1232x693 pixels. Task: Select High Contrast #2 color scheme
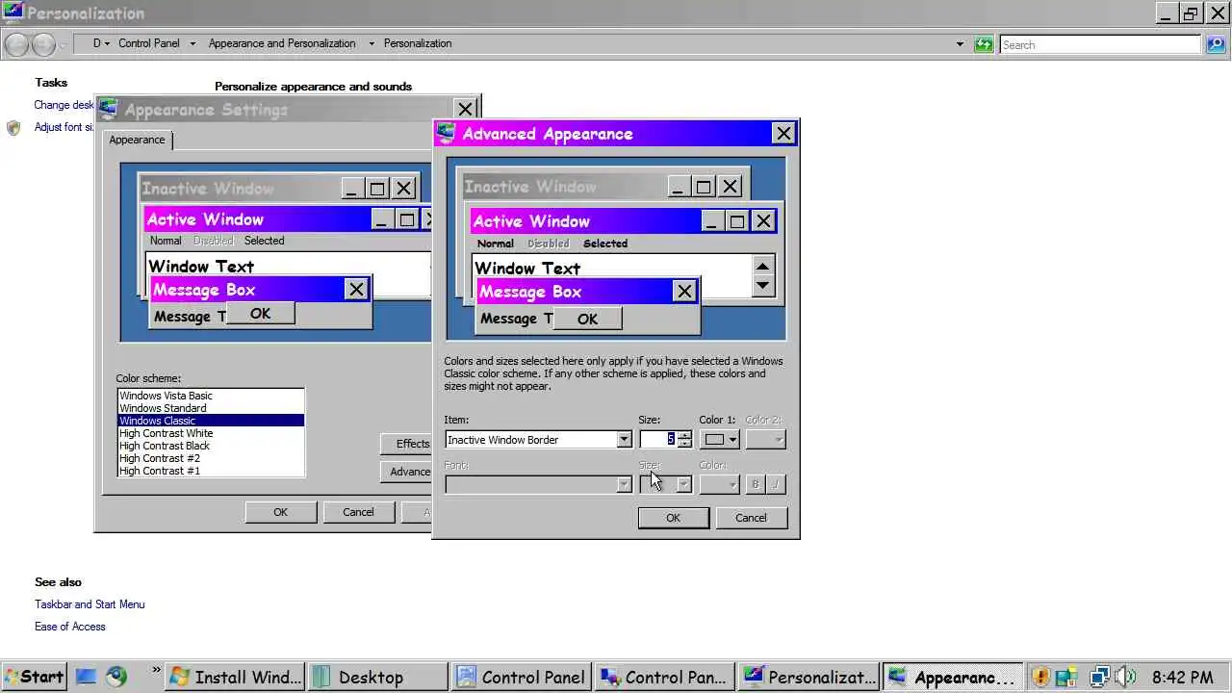[x=211, y=458]
